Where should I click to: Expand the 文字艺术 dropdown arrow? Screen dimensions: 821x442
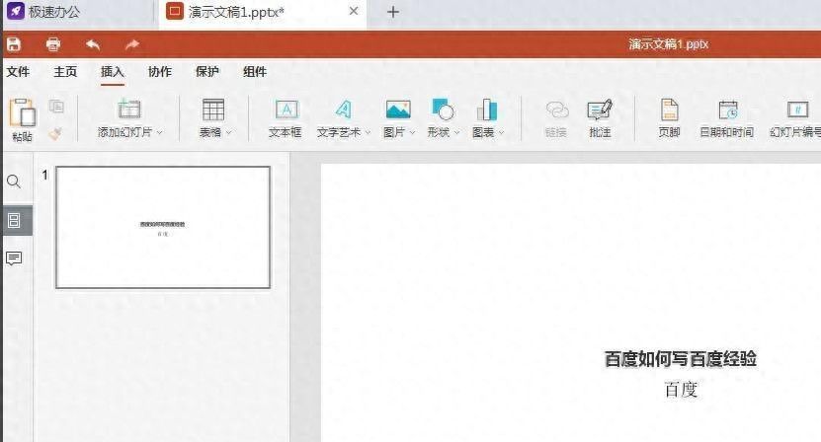[368, 133]
